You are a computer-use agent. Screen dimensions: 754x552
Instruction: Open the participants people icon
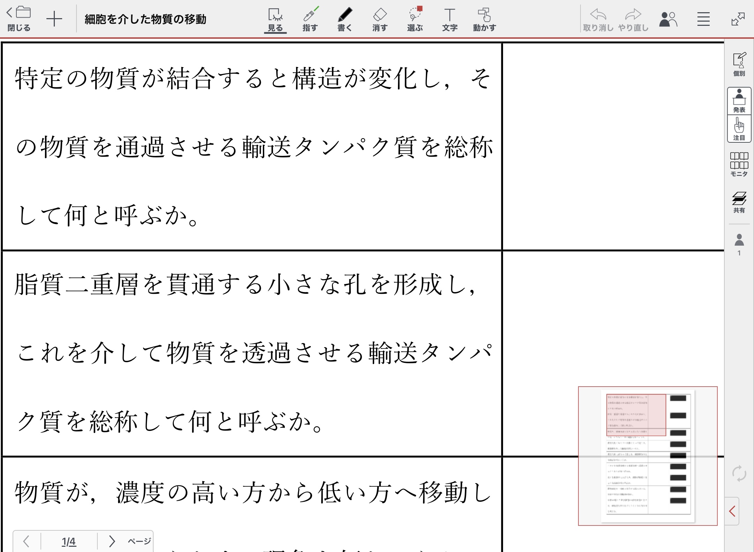pos(668,20)
